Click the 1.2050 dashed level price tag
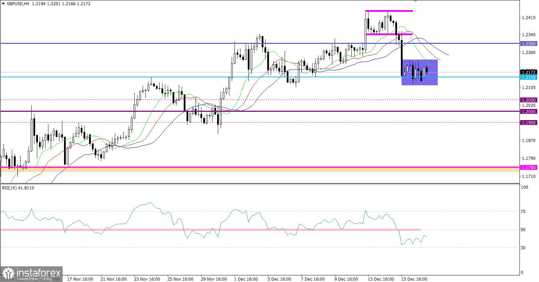Viewport: 539px width, 282px height. [x=529, y=100]
